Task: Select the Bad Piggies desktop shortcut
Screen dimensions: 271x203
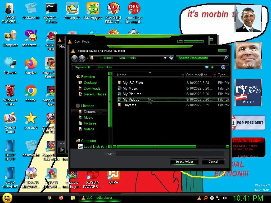Action: (93, 11)
